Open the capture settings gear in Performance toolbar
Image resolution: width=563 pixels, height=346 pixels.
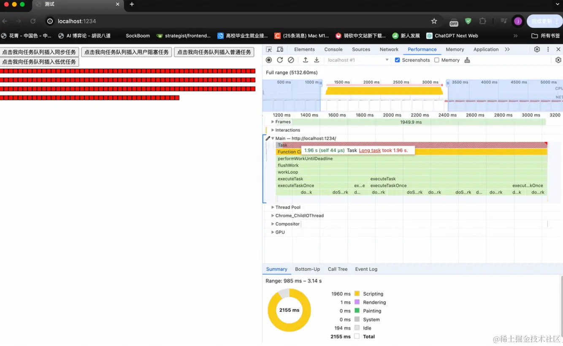tap(558, 60)
